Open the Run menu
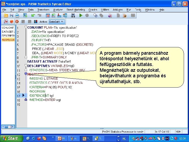 tap(129, 10)
